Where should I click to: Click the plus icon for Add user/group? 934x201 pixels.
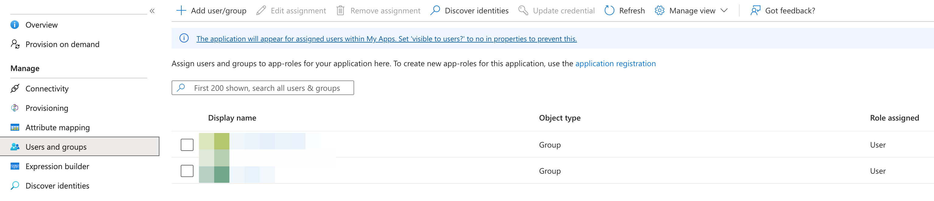[x=181, y=11]
